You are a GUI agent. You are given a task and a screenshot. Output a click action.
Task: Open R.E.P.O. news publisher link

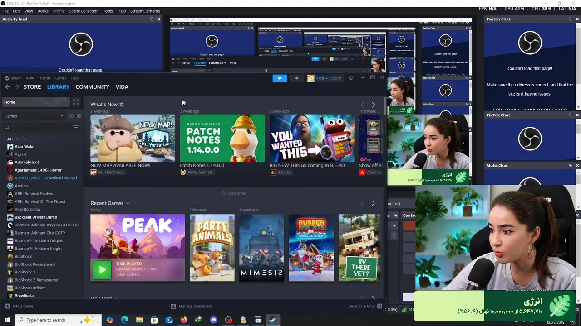[280, 172]
